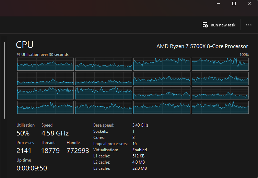258x178 pixels.
Task: Click the L3 cache label
Action: click(102, 168)
